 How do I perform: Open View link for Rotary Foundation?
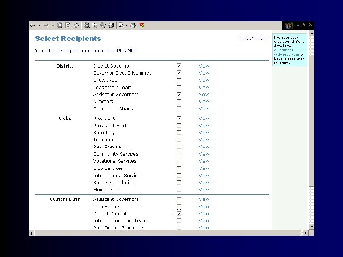click(204, 182)
